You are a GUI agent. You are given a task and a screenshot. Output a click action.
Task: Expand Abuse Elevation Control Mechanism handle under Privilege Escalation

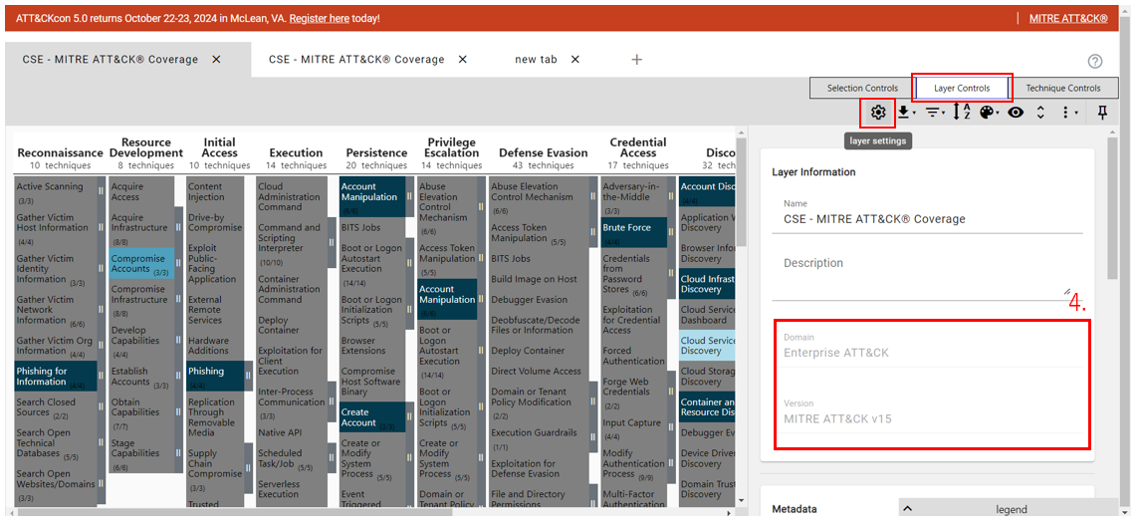pyautogui.click(x=482, y=207)
